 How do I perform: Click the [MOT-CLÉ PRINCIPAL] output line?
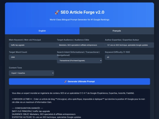[31, 111]
